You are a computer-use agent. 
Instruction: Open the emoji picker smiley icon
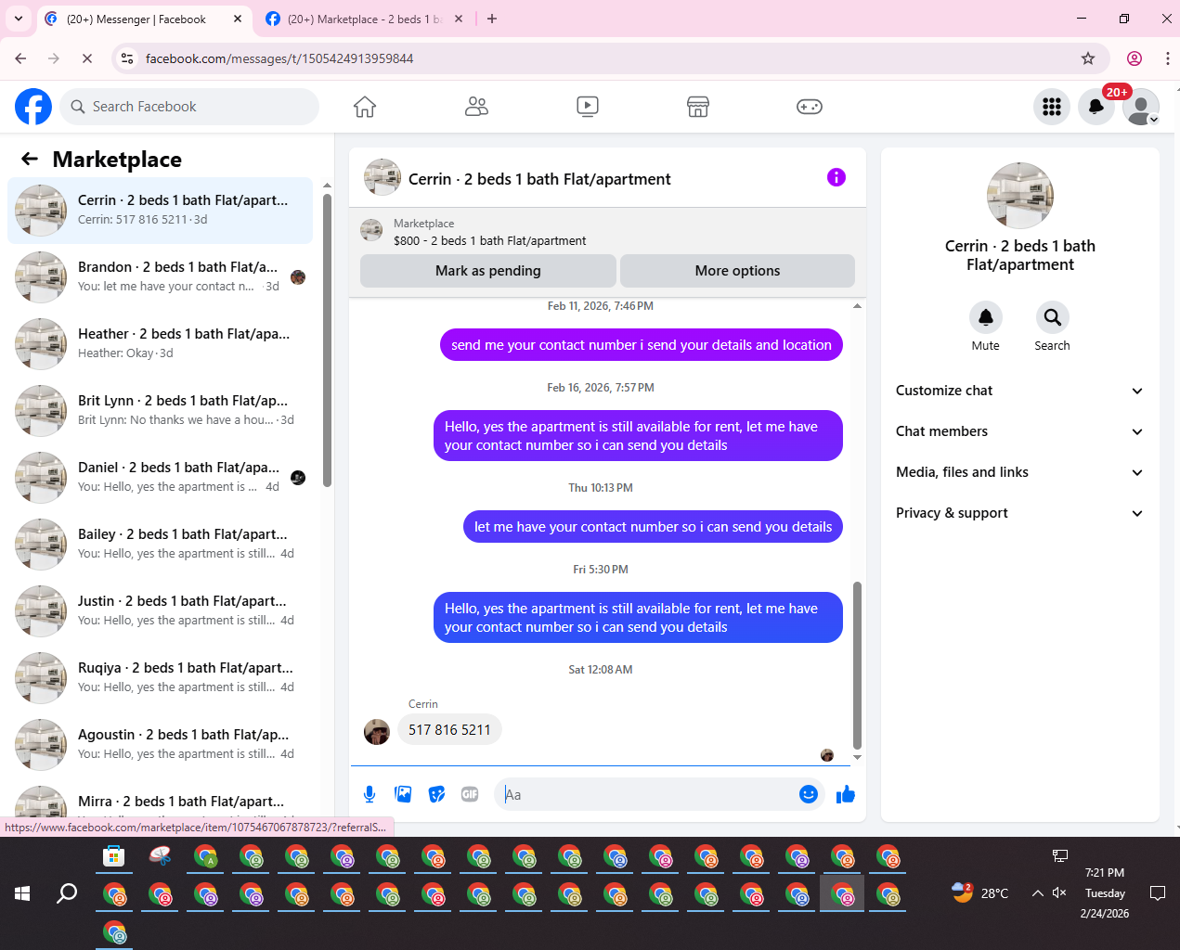(809, 794)
